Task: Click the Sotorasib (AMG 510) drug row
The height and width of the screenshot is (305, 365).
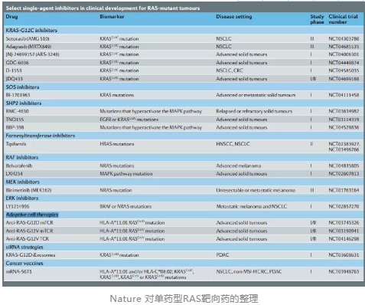Action: tap(184, 39)
